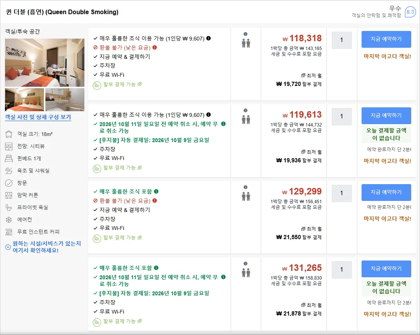Click 최저 월 installment link in second offer
420x335 pixels.
[x=311, y=152]
